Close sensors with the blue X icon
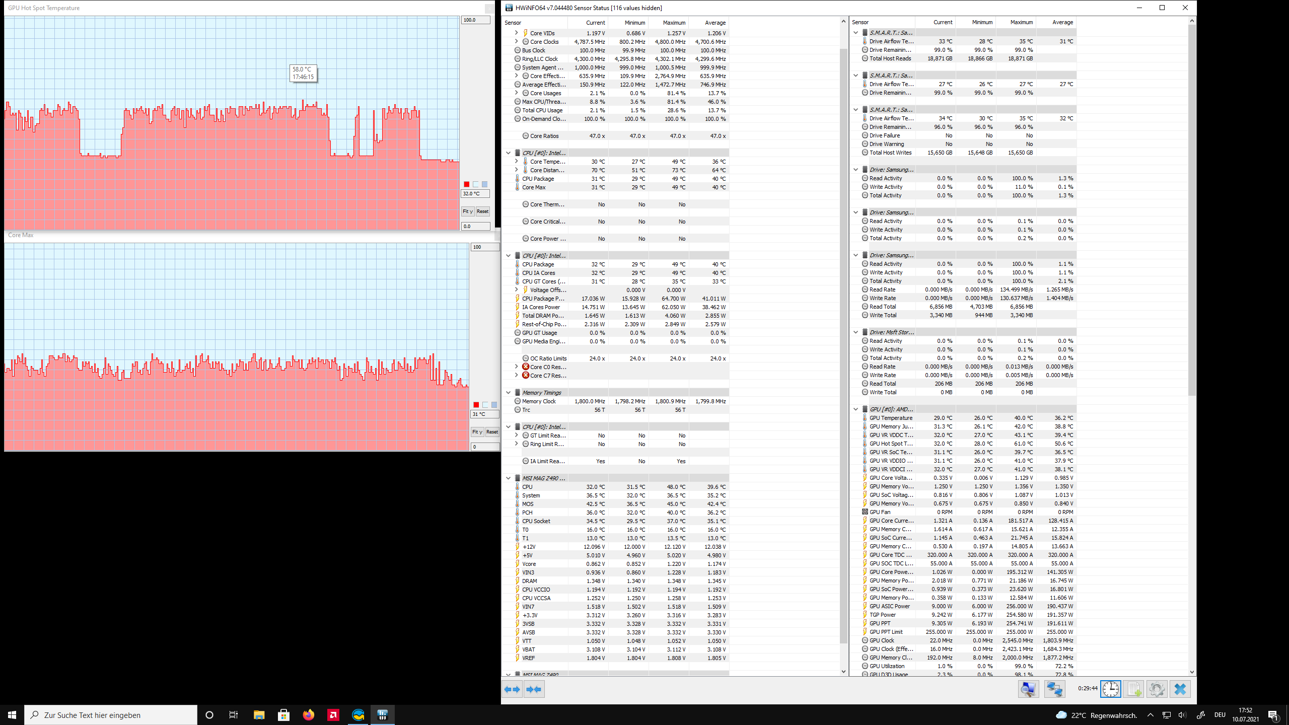 coord(1180,689)
